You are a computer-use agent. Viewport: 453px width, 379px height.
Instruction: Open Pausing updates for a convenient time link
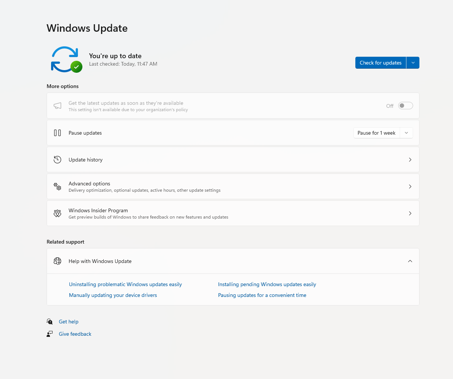tap(262, 295)
